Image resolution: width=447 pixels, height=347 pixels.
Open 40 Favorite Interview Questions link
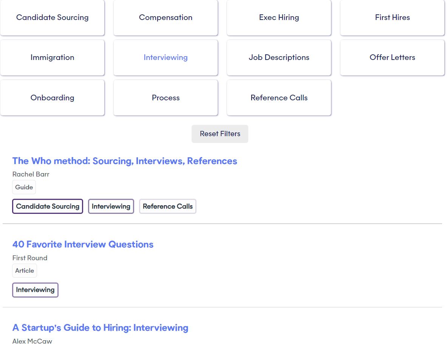pos(83,244)
